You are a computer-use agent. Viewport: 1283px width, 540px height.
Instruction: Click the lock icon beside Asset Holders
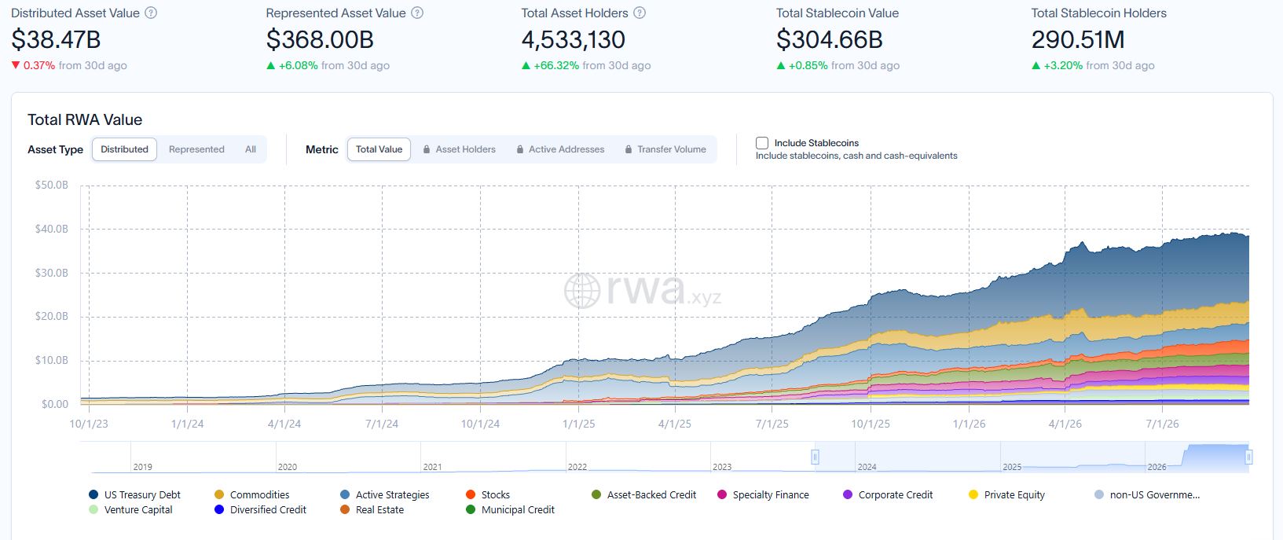coord(427,149)
